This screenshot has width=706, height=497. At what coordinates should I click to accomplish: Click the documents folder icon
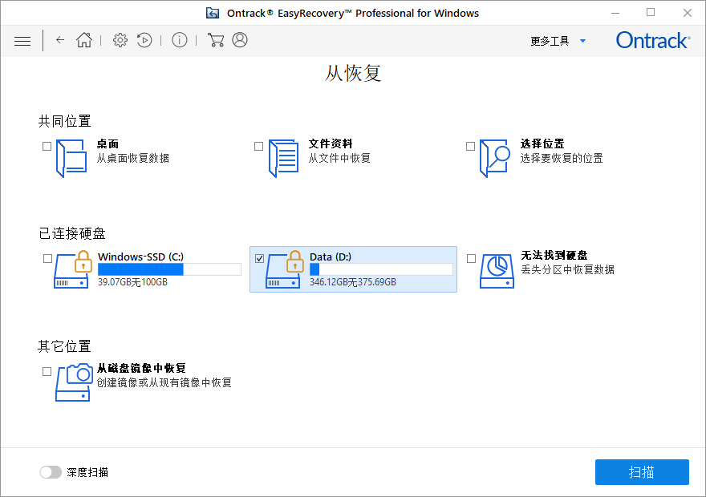pos(283,159)
